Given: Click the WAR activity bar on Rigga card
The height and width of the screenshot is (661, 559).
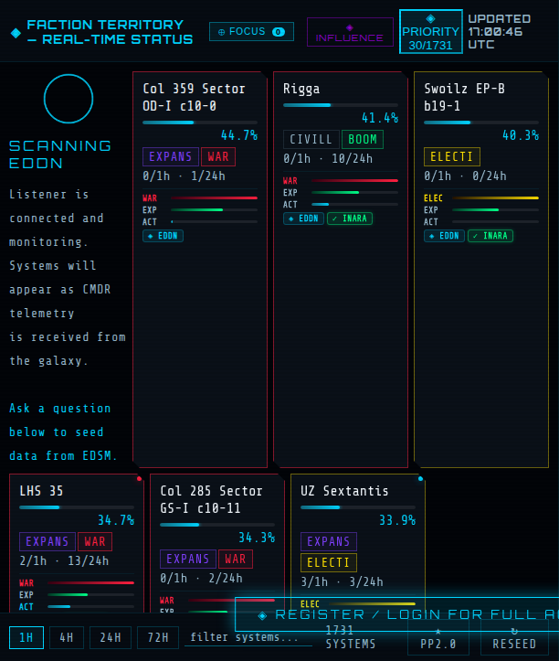Looking at the screenshot, I should [354, 181].
